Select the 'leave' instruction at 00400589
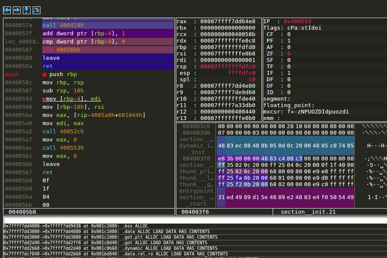The image size is (387, 258). click(x=108, y=58)
